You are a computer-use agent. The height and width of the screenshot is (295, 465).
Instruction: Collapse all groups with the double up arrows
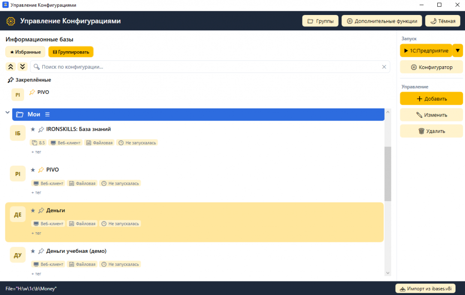11,67
